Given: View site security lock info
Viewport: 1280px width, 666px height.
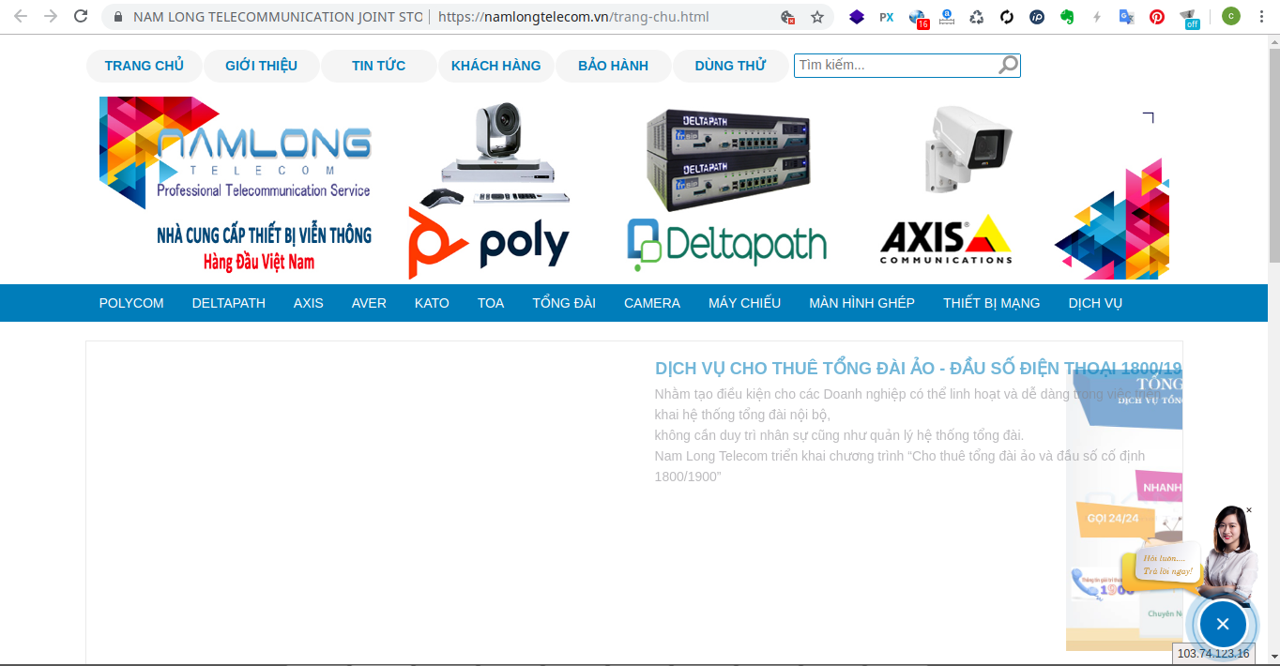Looking at the screenshot, I should coord(117,17).
